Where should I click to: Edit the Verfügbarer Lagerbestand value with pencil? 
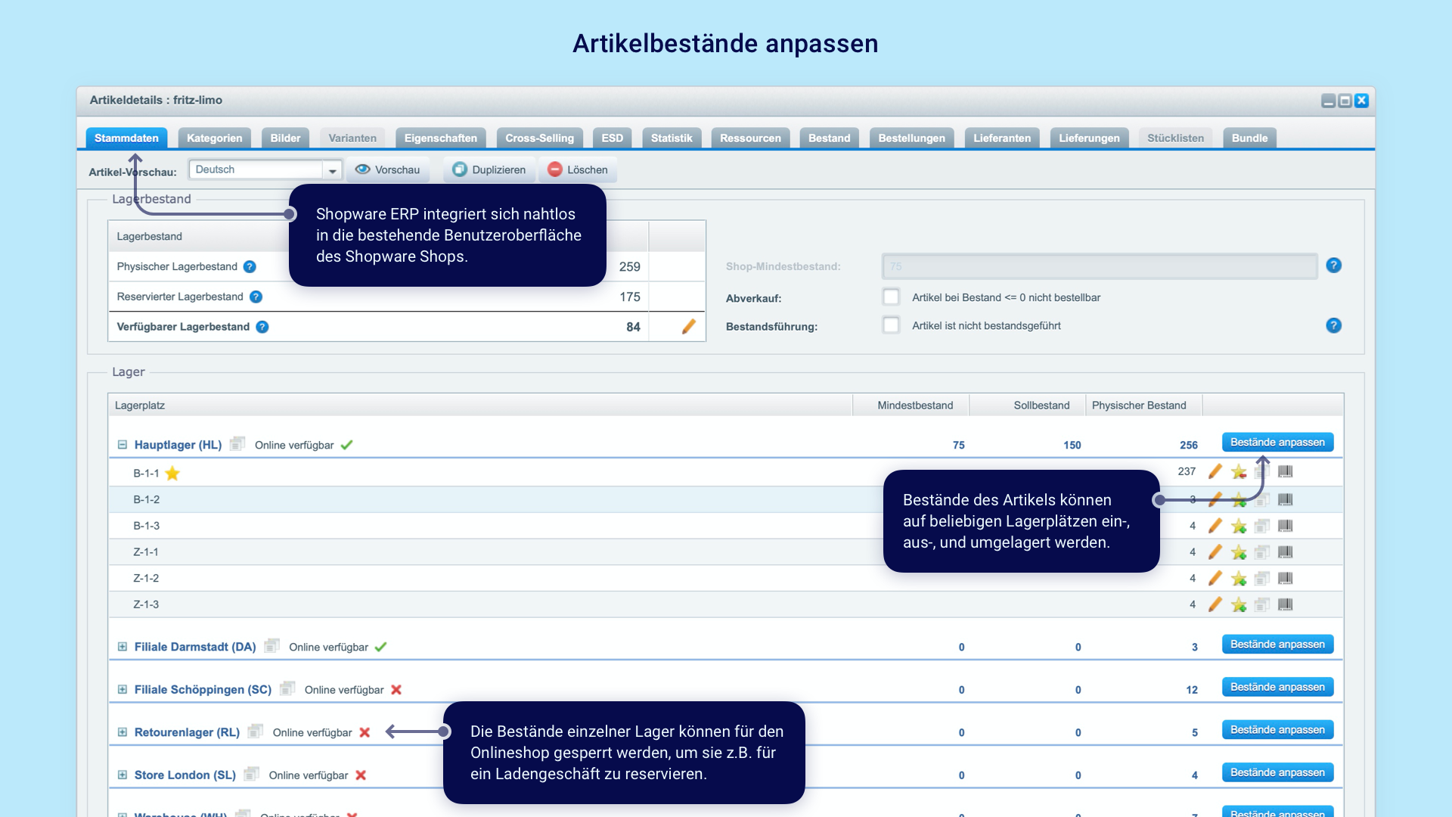click(x=688, y=327)
